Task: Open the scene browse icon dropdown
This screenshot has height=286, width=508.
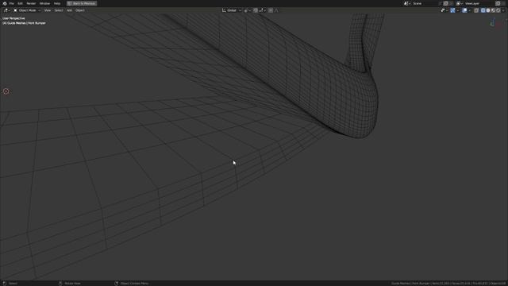Action: 407,3
